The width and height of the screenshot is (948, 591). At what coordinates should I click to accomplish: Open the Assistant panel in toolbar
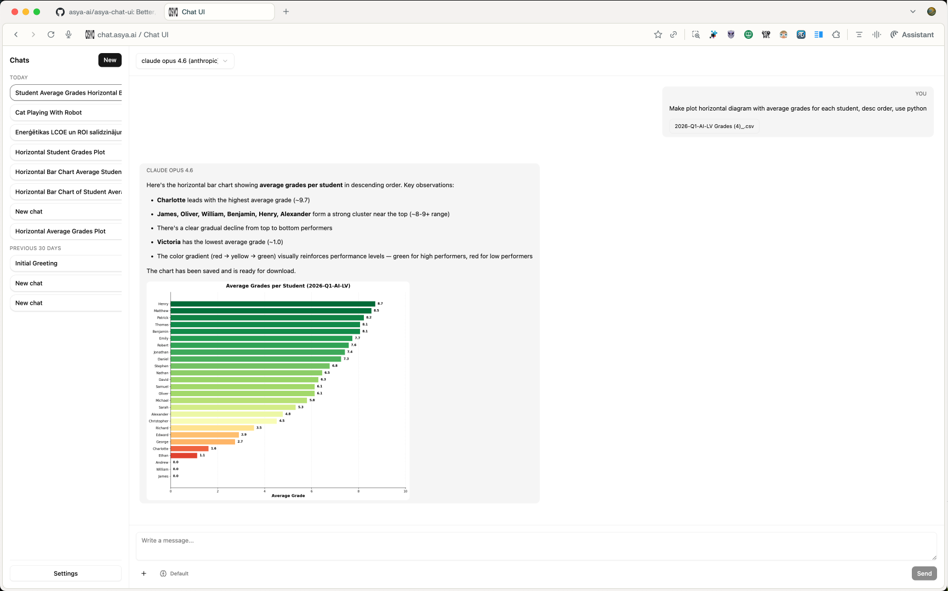coord(912,34)
